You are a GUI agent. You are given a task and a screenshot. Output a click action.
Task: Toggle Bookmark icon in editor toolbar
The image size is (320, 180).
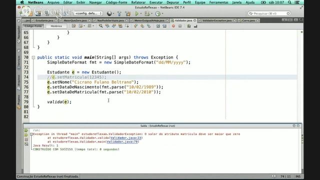tap(149, 26)
